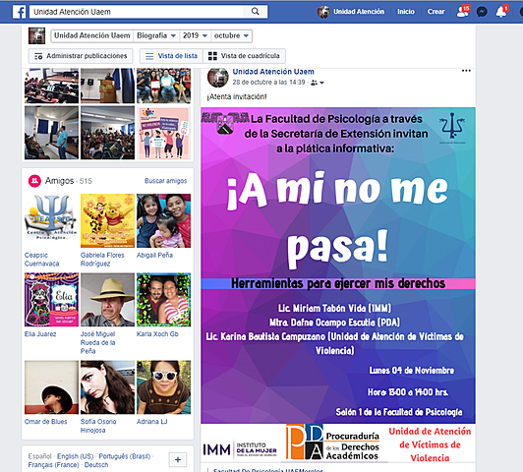Switch to Vista de cuadrícula
The image size is (523, 472).
(x=244, y=56)
